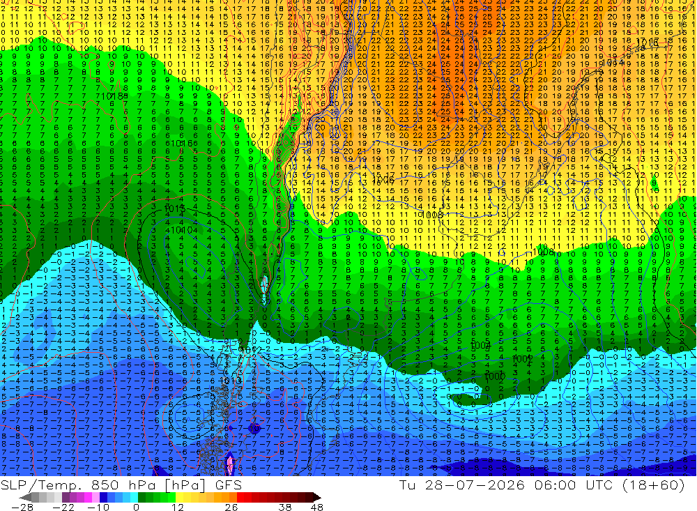
Task: Click the 38 label under the color scale
Action: coord(285,507)
